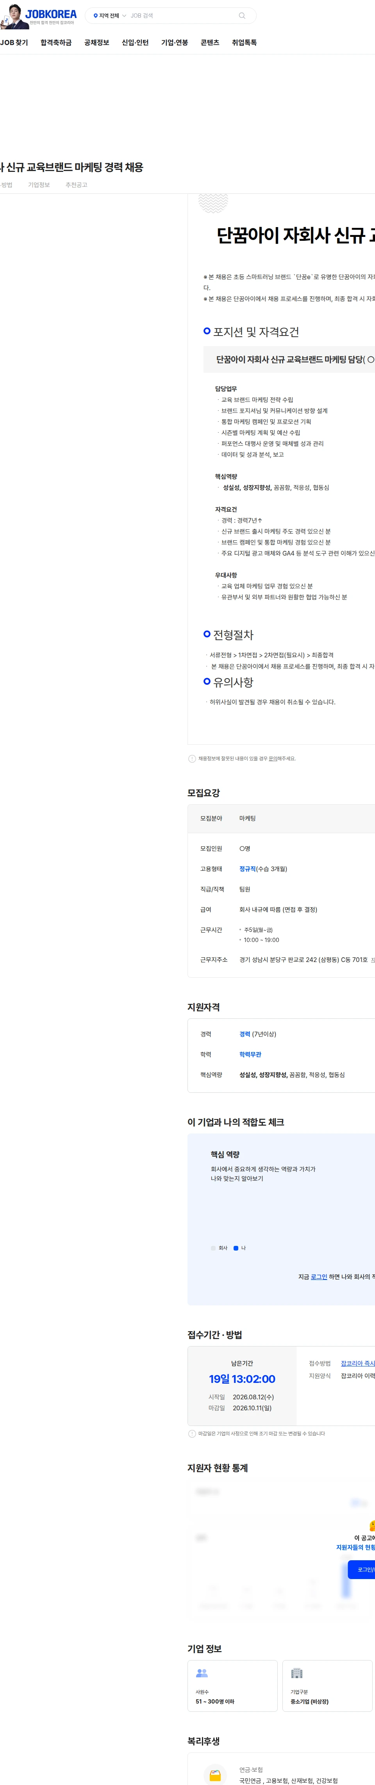Open the 공채정보 menu
This screenshot has height=1785, width=375.
pyautogui.click(x=97, y=43)
